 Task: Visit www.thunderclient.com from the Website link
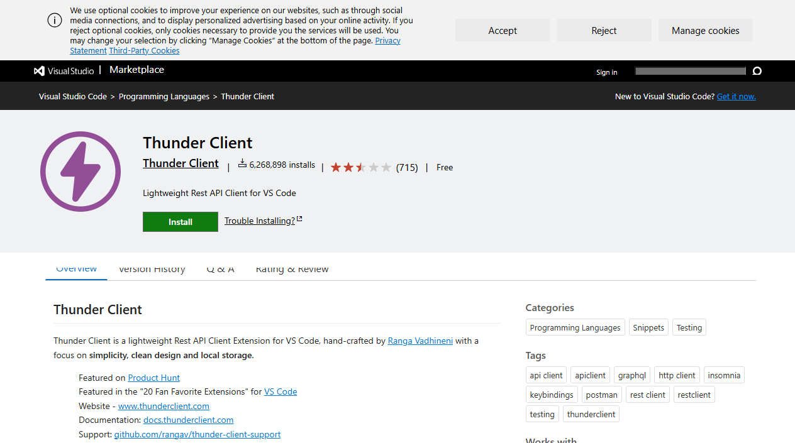[164, 406]
